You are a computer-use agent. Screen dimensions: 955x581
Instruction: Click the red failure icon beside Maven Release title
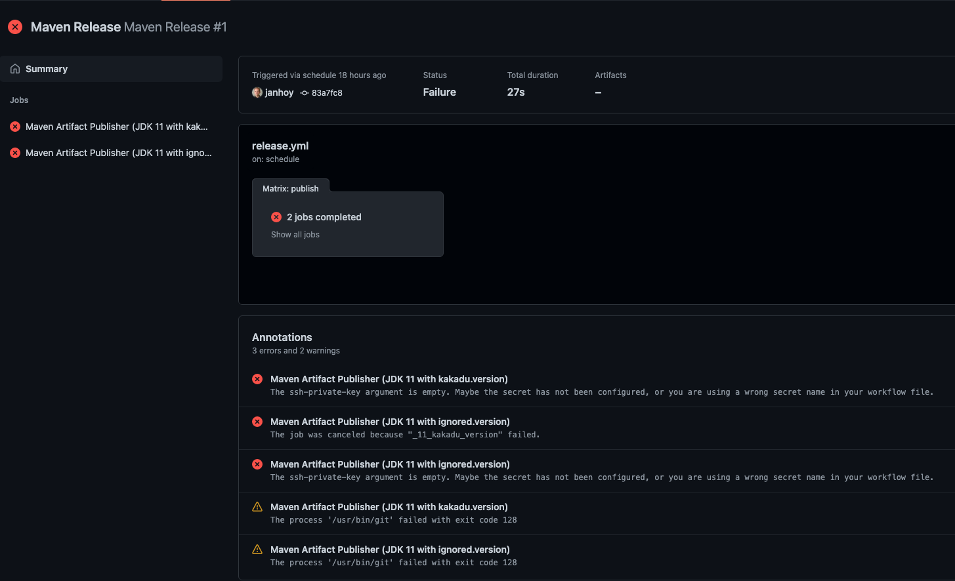[x=14, y=26]
